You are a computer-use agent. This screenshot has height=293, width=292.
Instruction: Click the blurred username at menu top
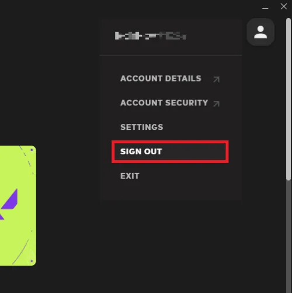(151, 36)
